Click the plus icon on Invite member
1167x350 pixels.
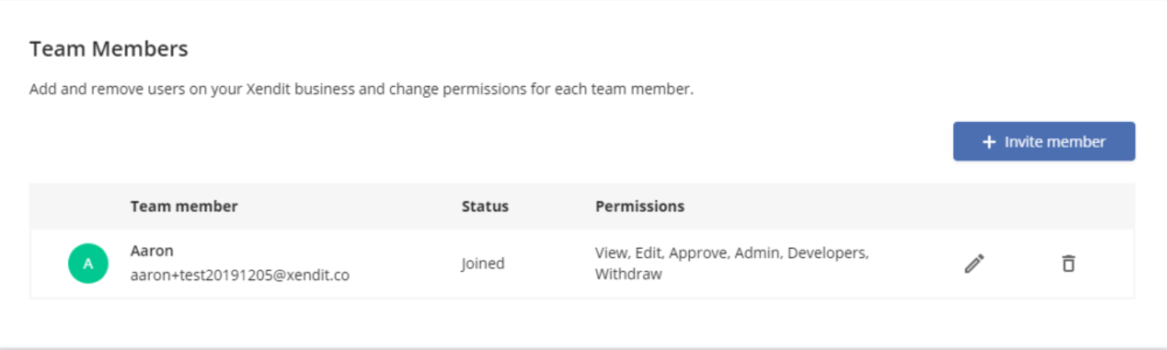(x=989, y=142)
